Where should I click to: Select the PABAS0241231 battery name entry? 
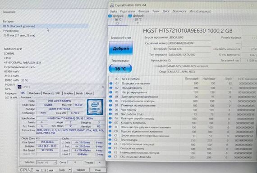(x=13, y=49)
